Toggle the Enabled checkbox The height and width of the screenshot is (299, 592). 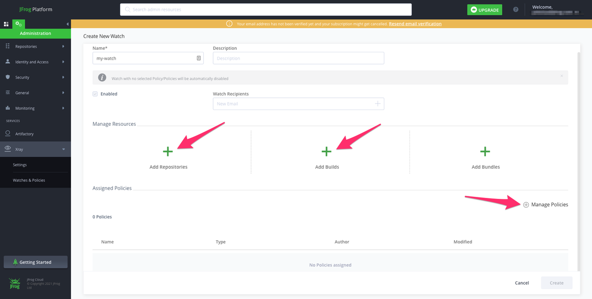95,94
